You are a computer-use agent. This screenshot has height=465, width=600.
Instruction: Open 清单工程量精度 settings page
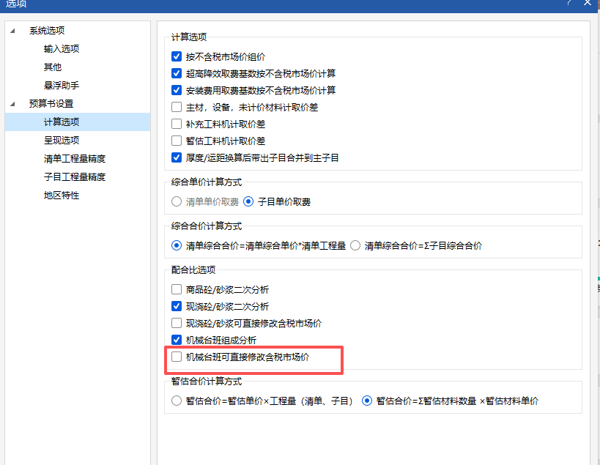coord(76,157)
